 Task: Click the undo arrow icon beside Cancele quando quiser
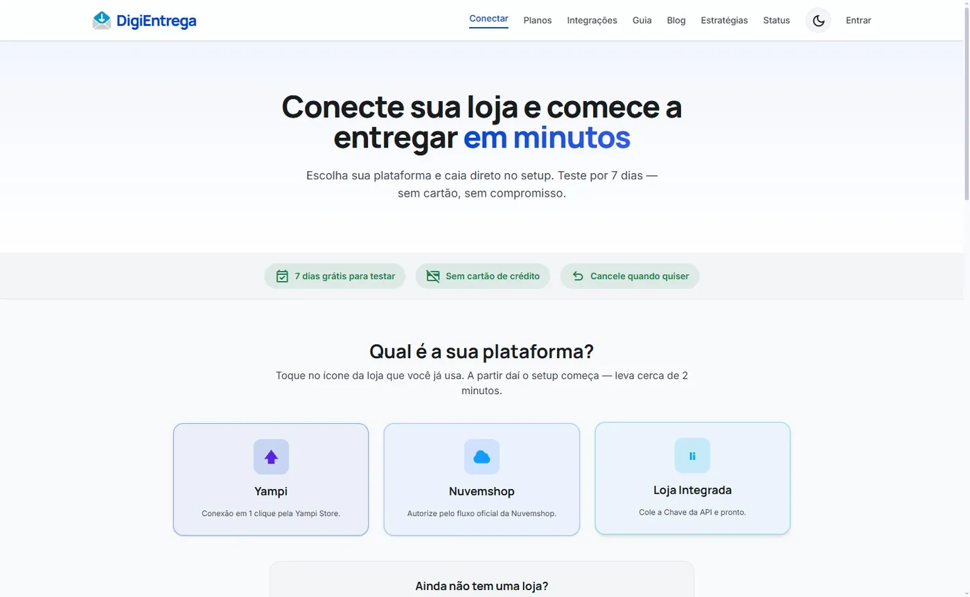pos(578,276)
